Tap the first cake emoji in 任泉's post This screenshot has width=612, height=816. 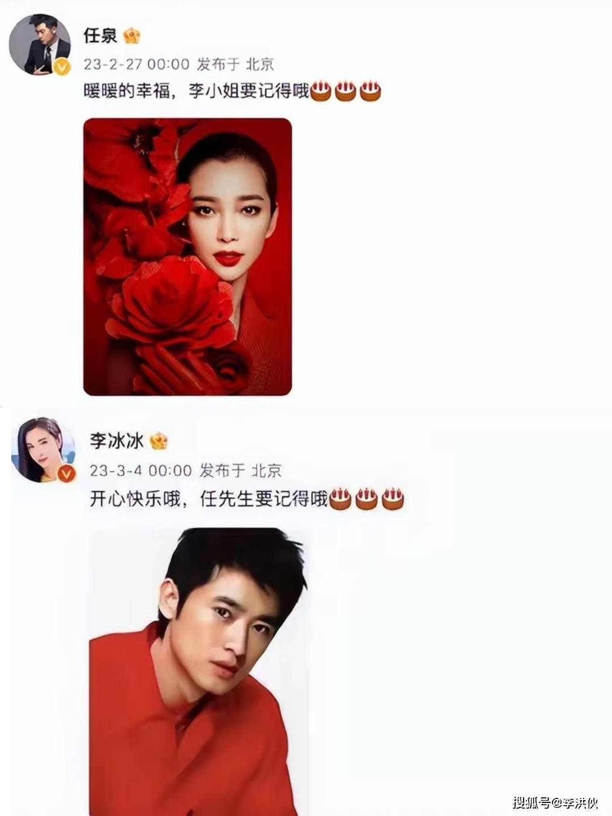click(x=320, y=91)
